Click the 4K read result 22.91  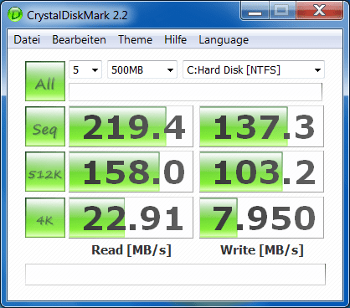point(131,218)
